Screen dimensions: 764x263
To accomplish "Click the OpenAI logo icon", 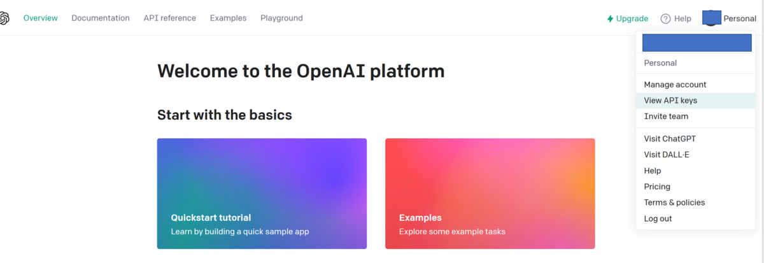I will (3, 18).
